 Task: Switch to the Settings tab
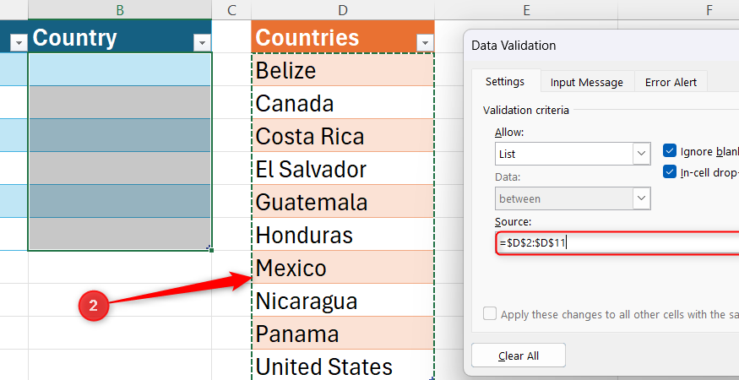tap(505, 82)
